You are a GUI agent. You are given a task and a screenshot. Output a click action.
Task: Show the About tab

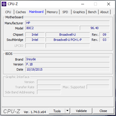(x=104, y=12)
